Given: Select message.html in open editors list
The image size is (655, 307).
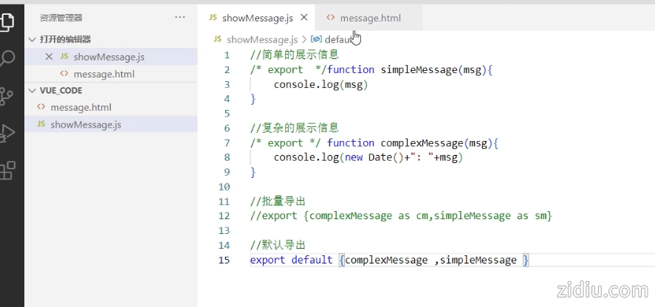Looking at the screenshot, I should point(103,74).
